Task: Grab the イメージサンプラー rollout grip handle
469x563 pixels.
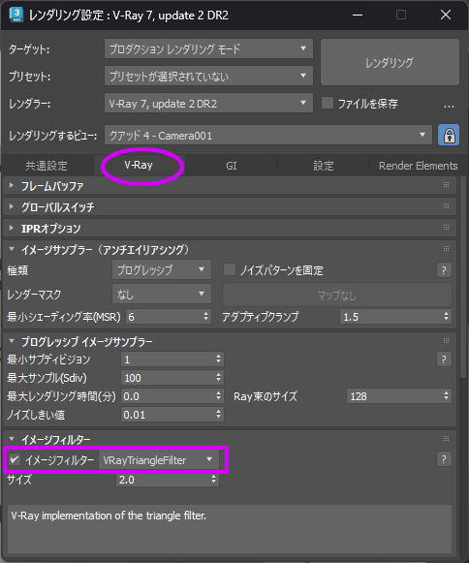Action: pos(446,248)
